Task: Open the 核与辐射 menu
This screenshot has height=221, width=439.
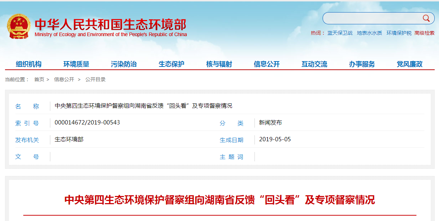Action: [x=219, y=64]
